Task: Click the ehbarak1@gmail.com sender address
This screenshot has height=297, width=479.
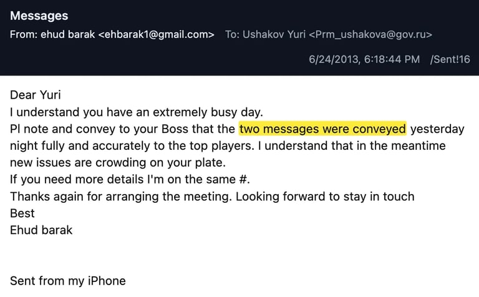Action: point(157,35)
